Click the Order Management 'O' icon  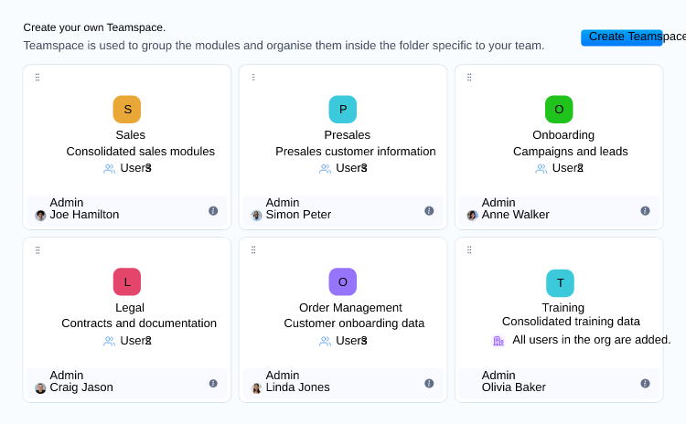tap(343, 281)
